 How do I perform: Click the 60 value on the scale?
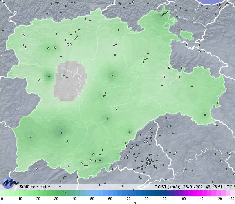(x=110, y=199)
